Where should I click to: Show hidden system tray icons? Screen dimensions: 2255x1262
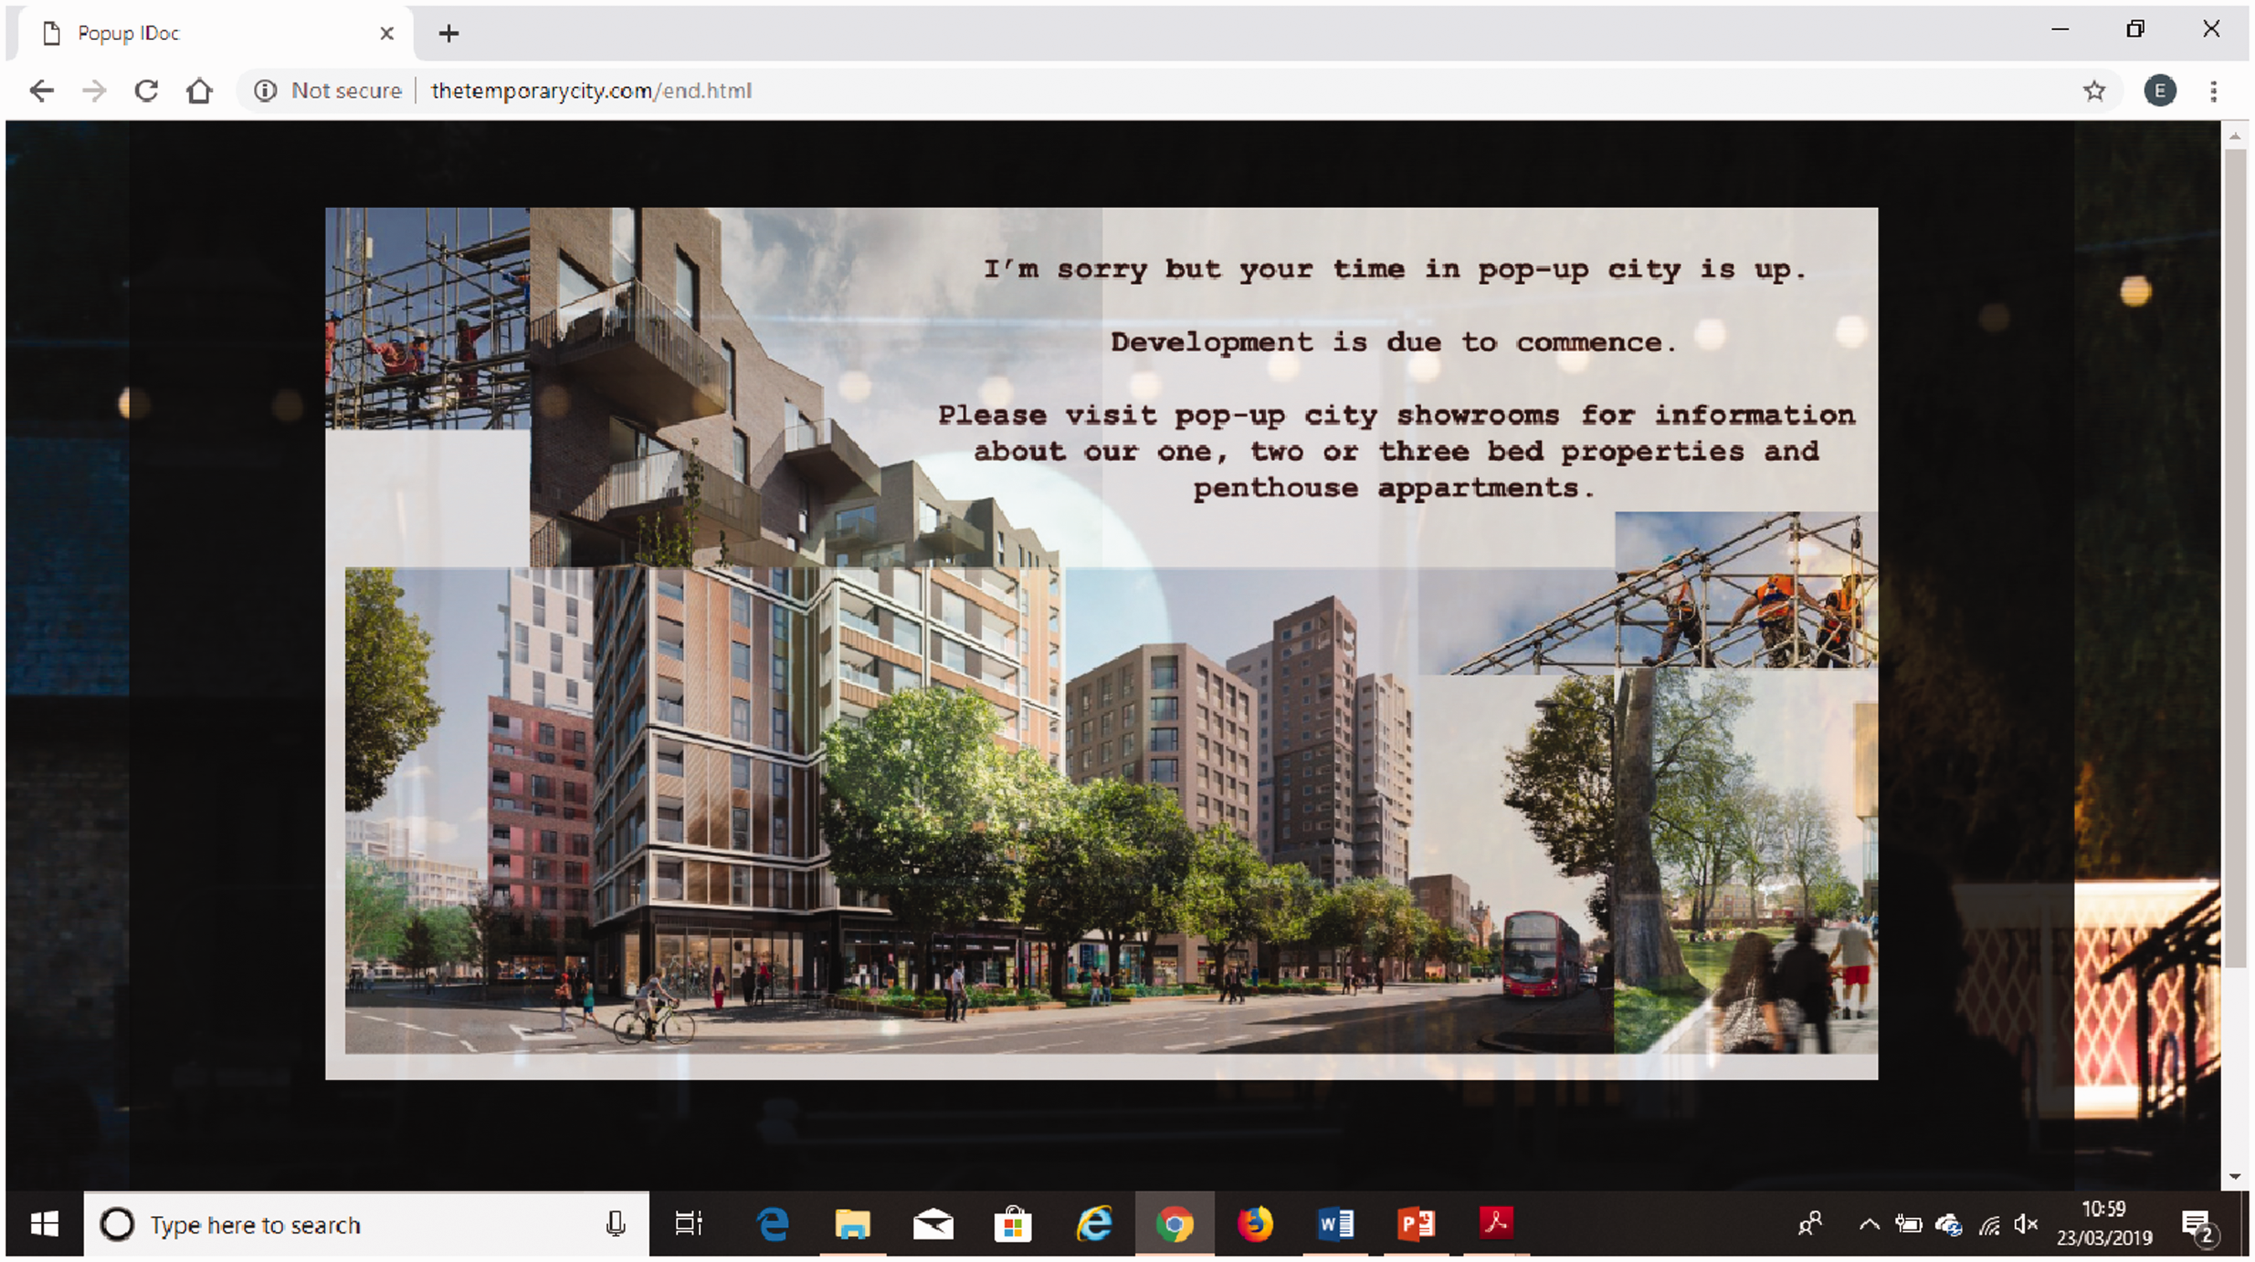[x=1869, y=1224]
